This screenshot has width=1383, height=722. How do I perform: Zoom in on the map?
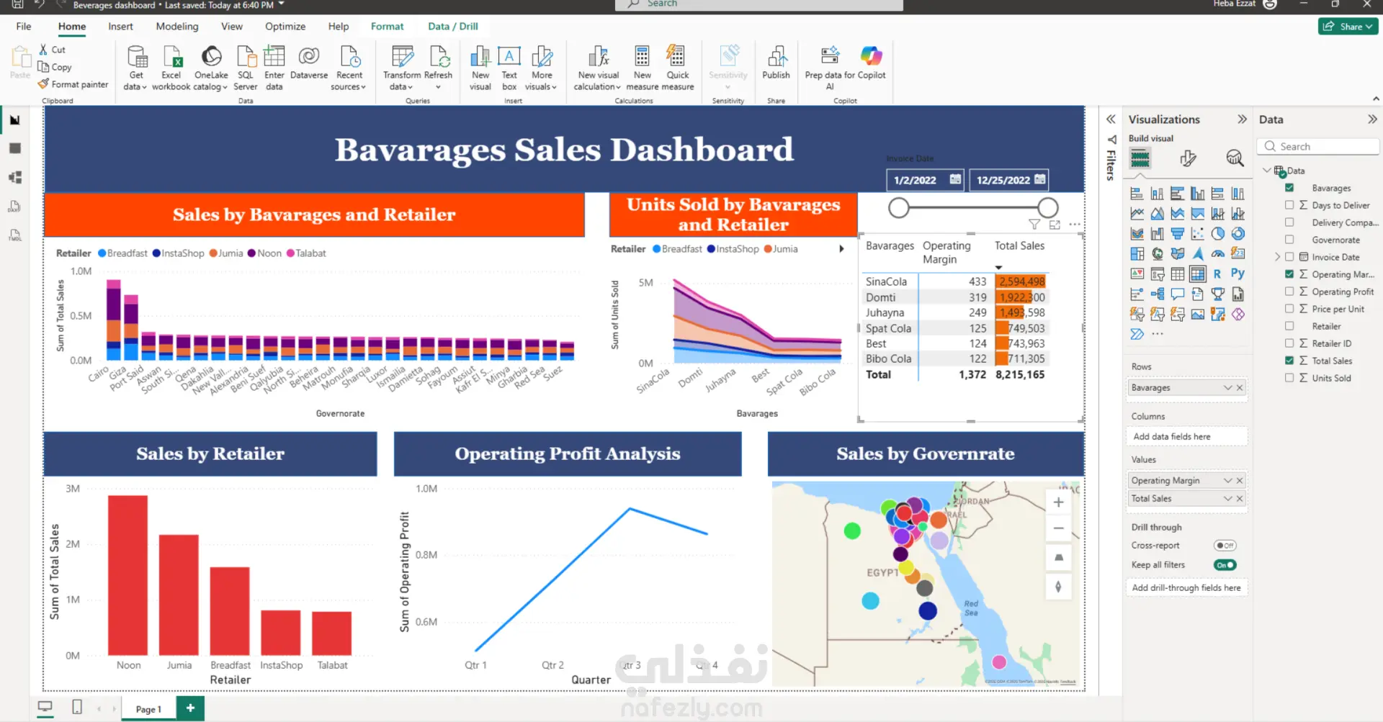click(1058, 502)
